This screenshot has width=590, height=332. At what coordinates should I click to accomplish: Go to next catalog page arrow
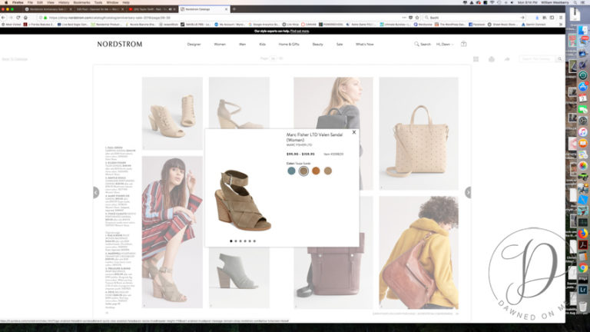pos(468,192)
